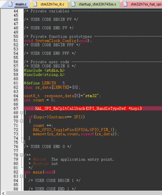
Task: Click the file icon on startup_stm32h743xx.s tab
Action: click(73, 4)
